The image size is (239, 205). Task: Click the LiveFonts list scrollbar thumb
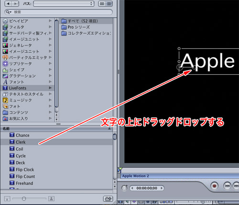click(x=115, y=137)
